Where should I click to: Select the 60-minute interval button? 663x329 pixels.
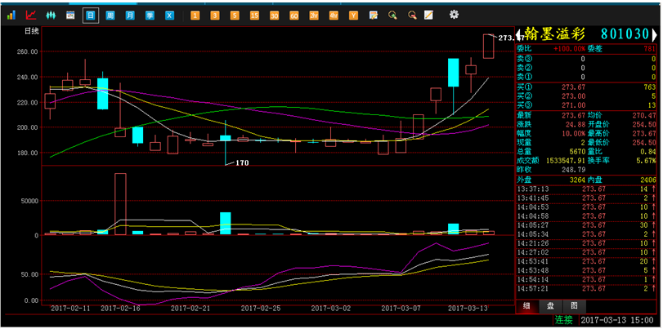(x=293, y=16)
